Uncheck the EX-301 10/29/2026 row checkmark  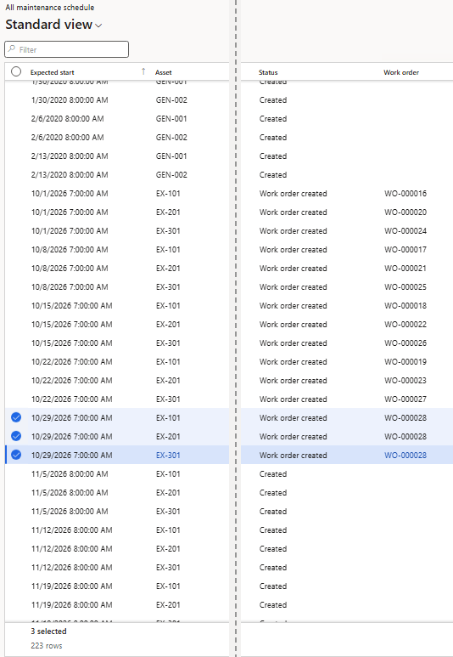(16, 455)
